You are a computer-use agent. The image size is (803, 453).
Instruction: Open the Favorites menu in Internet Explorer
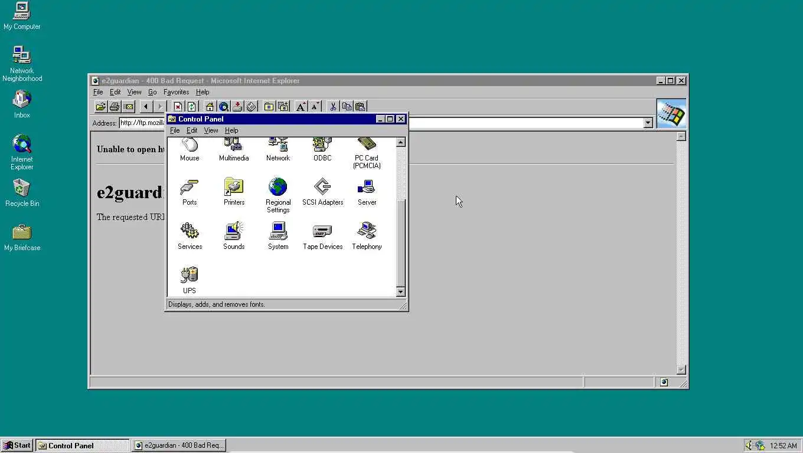pyautogui.click(x=176, y=92)
